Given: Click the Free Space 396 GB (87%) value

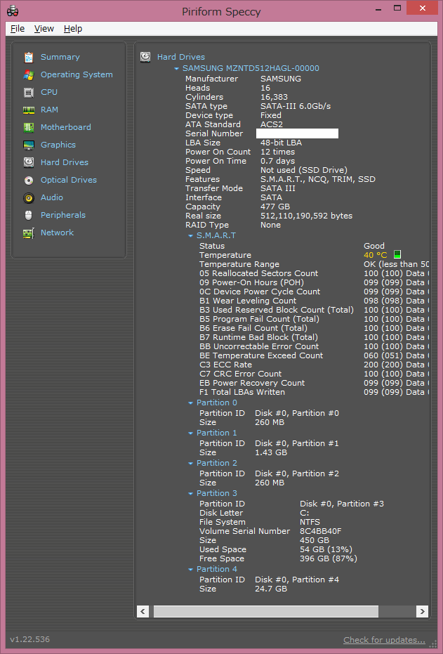Looking at the screenshot, I should (x=329, y=559).
